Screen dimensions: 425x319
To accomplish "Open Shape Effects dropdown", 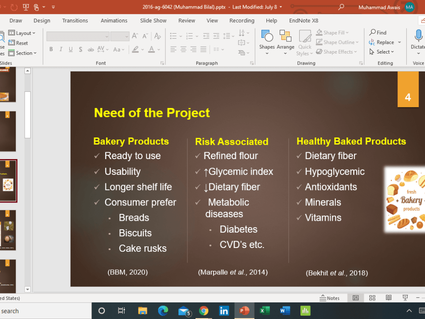I will point(337,52).
